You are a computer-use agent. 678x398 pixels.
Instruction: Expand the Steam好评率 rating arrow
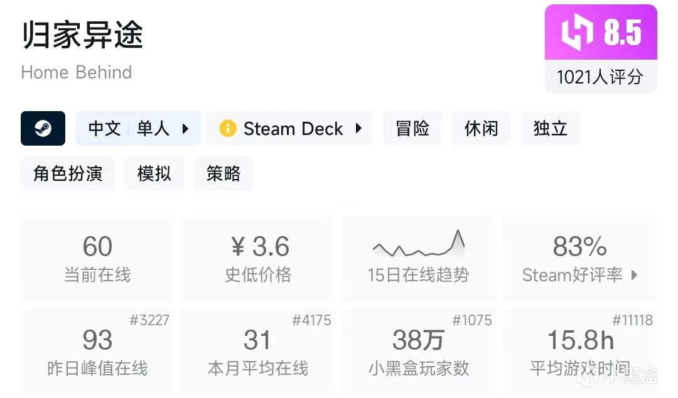pos(634,275)
